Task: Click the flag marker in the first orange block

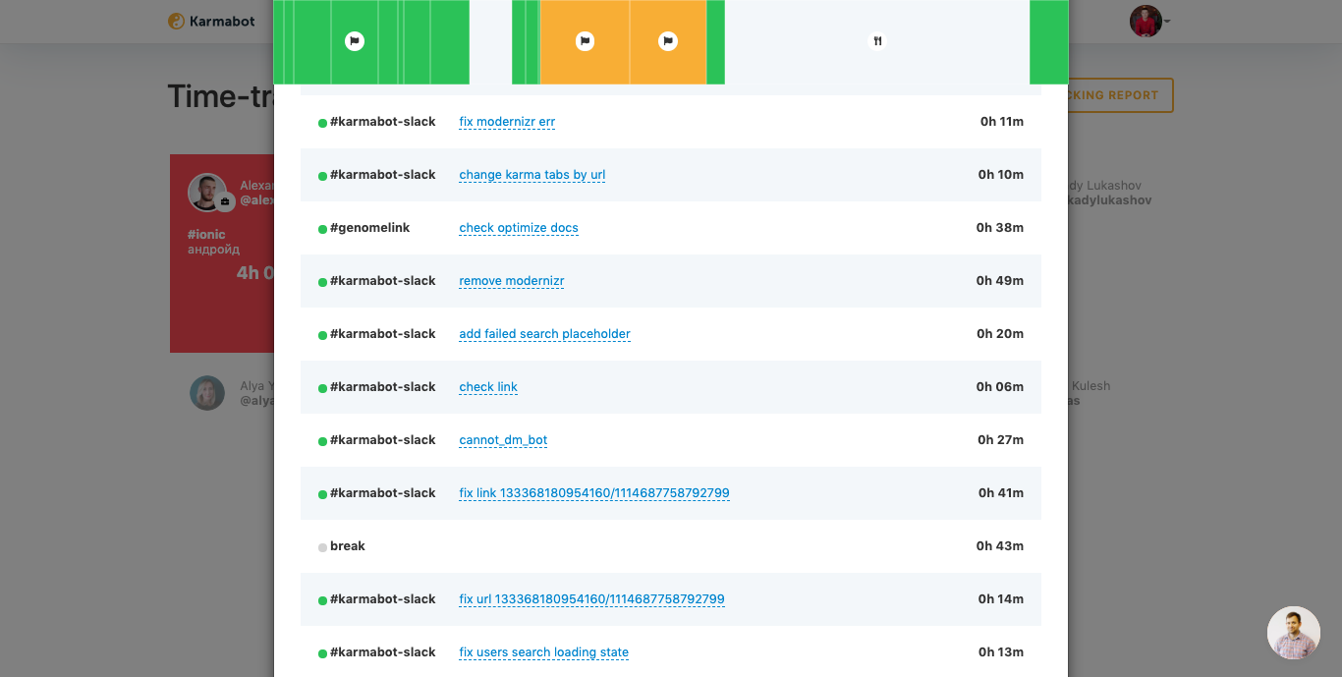Action: tap(585, 41)
